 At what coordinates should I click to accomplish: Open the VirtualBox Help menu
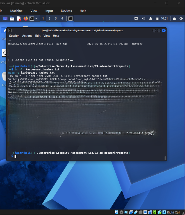click(83, 11)
